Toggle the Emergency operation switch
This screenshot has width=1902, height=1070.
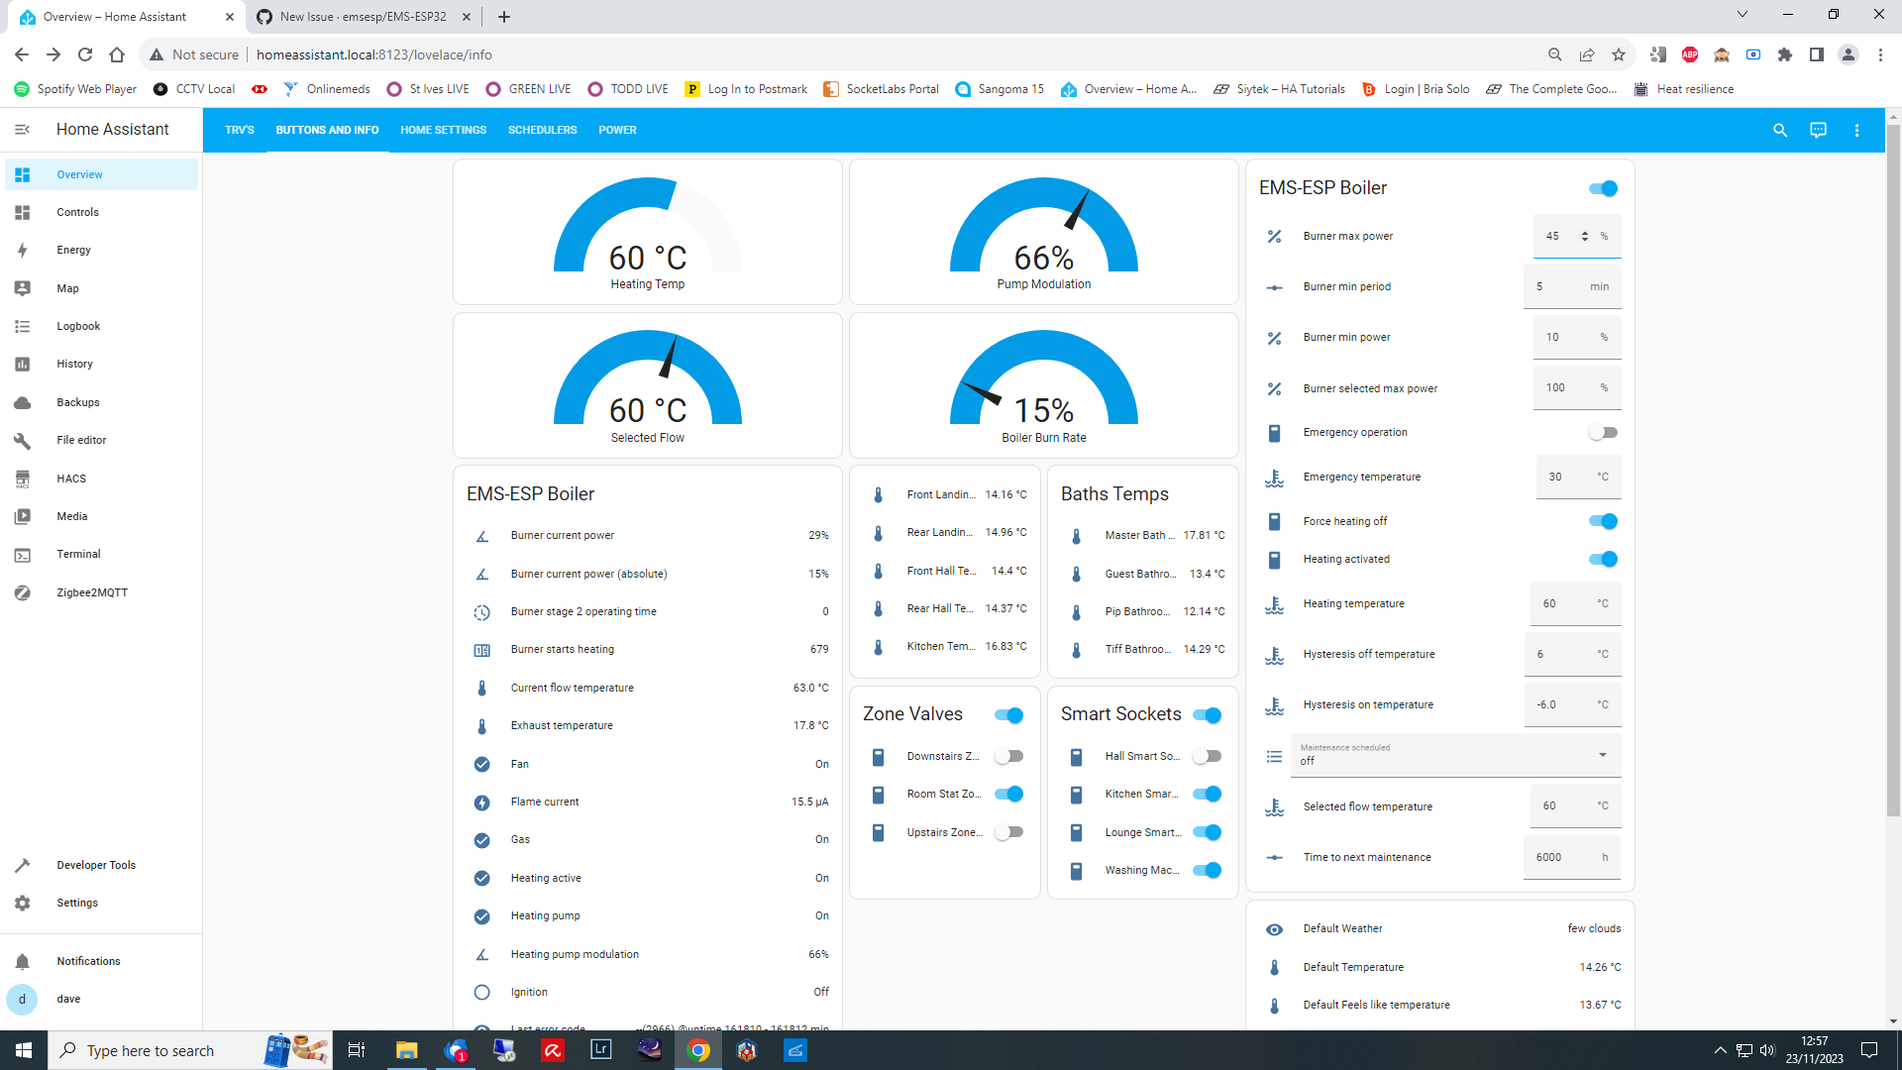(1602, 433)
